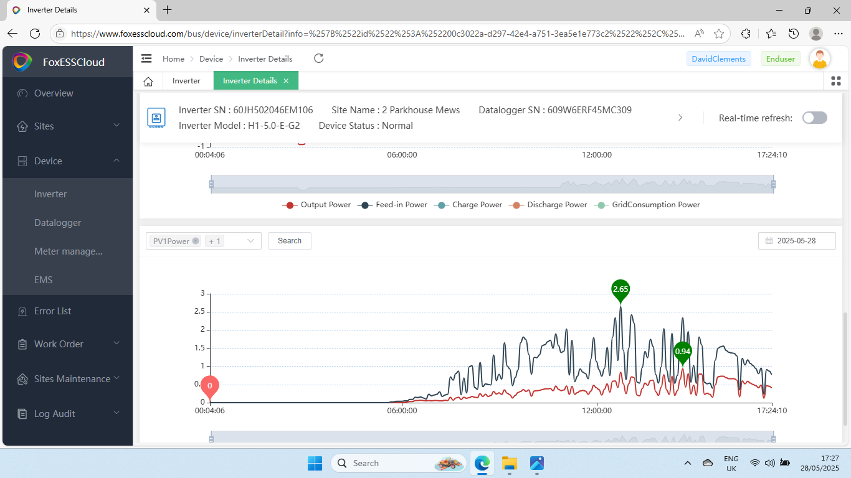Go to Home in the breadcrumb

pyautogui.click(x=173, y=59)
